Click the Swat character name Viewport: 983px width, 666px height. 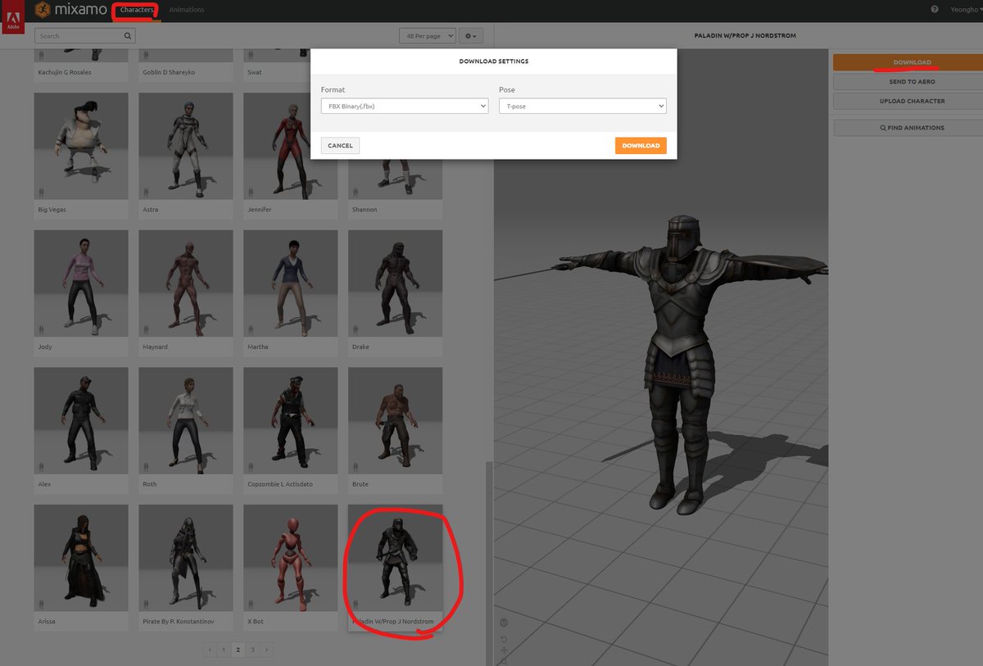pos(255,72)
